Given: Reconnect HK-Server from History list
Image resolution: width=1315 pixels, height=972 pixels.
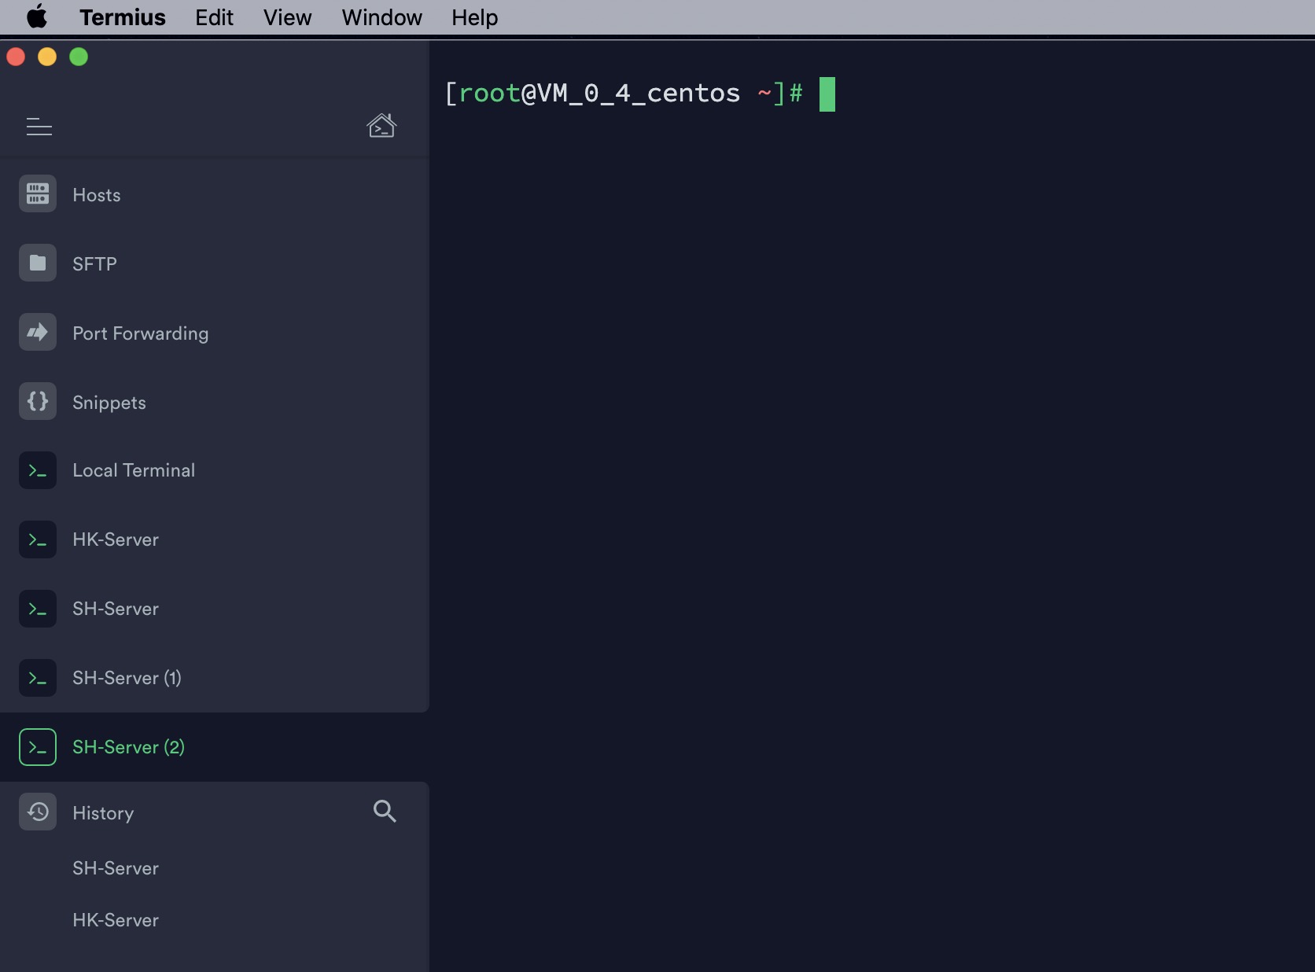Looking at the screenshot, I should tap(116, 920).
